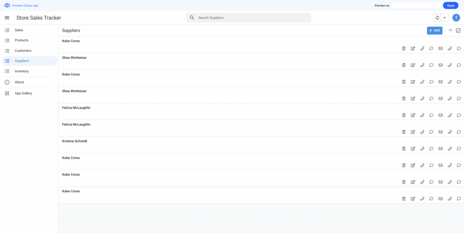Send email to Kristina Schmidt

click(440, 149)
